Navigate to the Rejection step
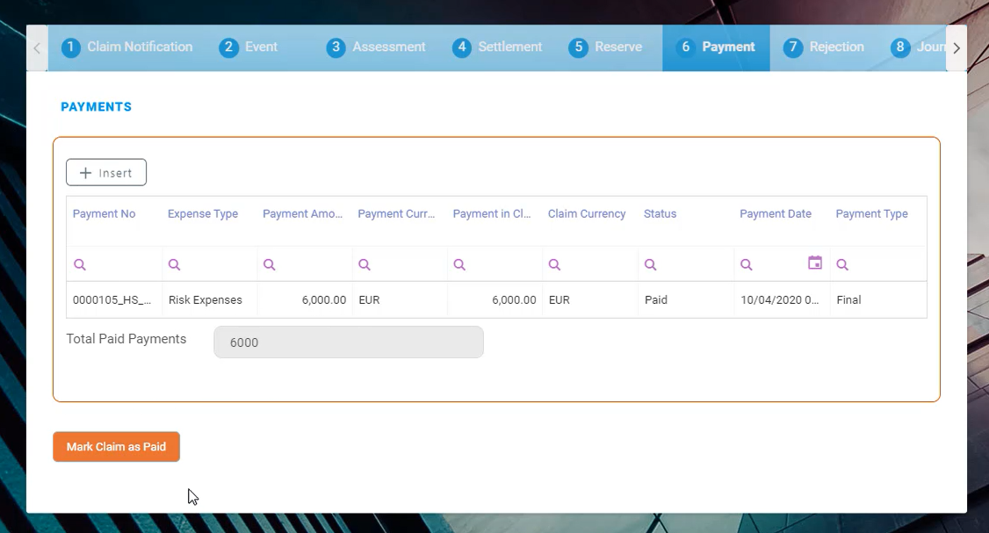Image resolution: width=989 pixels, height=533 pixels. [824, 47]
